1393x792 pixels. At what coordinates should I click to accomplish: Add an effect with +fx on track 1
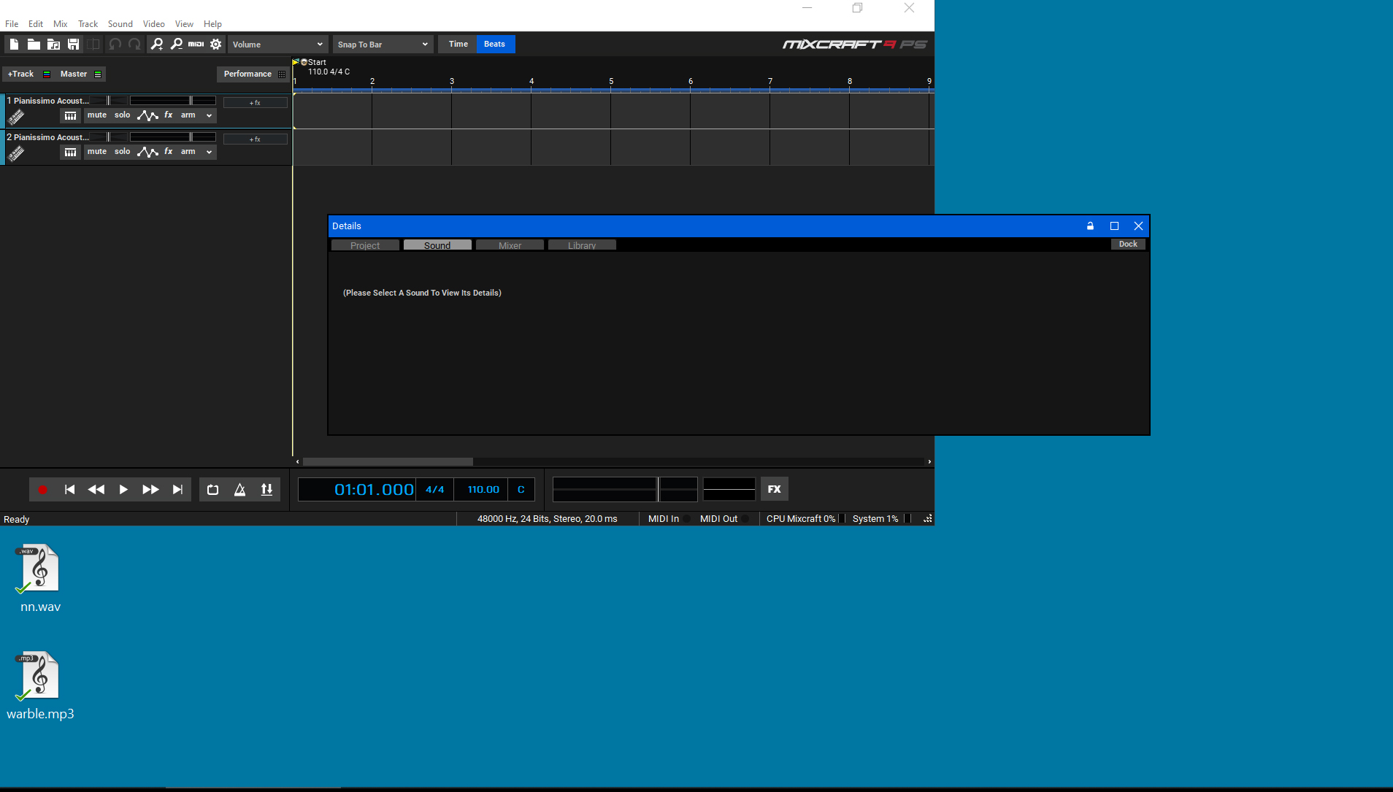point(255,103)
